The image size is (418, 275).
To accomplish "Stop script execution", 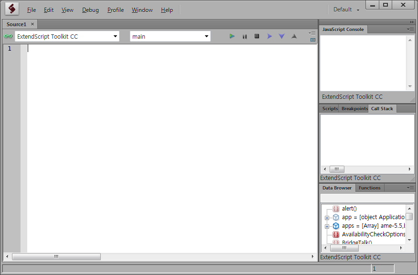I will point(257,36).
